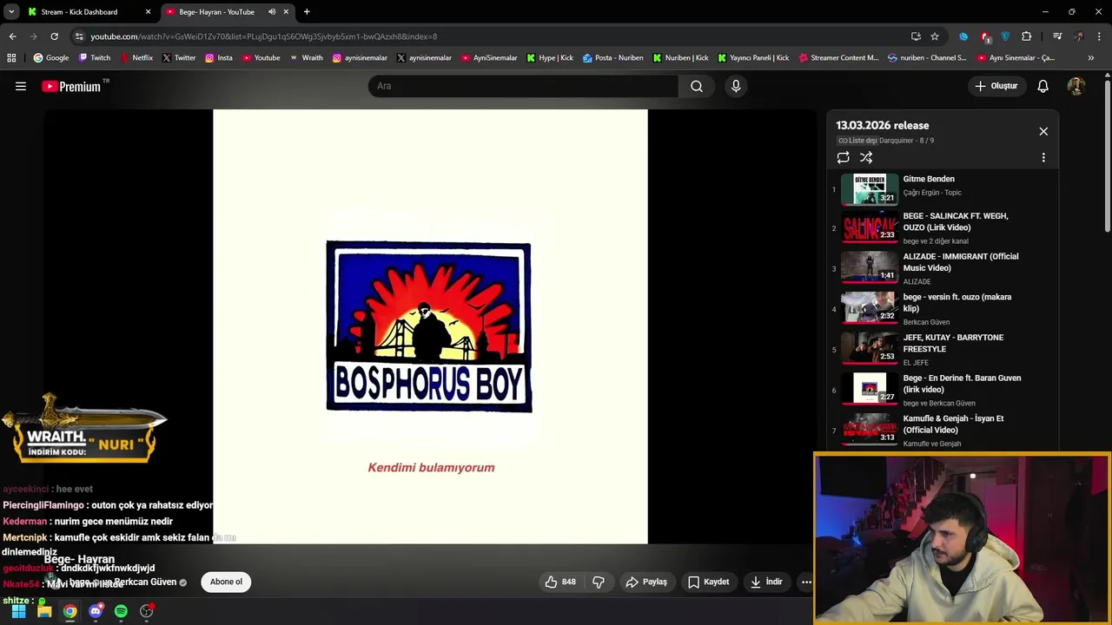1112x625 pixels.
Task: Open Windows Start menu
Action: pyautogui.click(x=18, y=611)
